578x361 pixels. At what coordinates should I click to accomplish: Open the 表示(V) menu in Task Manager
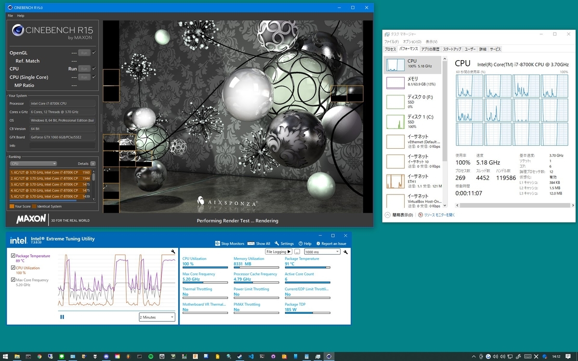432,42
